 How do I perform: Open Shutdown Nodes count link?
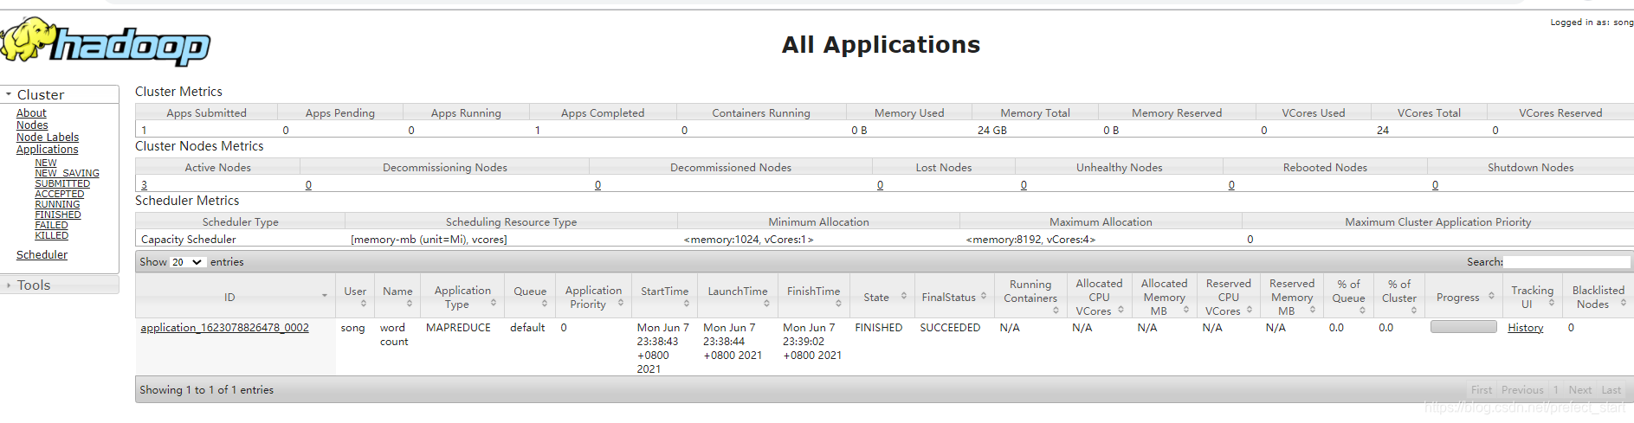[x=1435, y=185]
